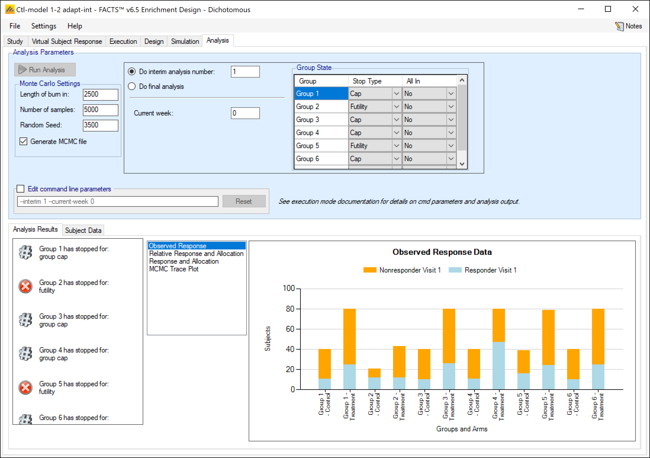Image resolution: width=650 pixels, height=458 pixels.
Task: Click the Notes notepad icon
Action: (x=619, y=26)
